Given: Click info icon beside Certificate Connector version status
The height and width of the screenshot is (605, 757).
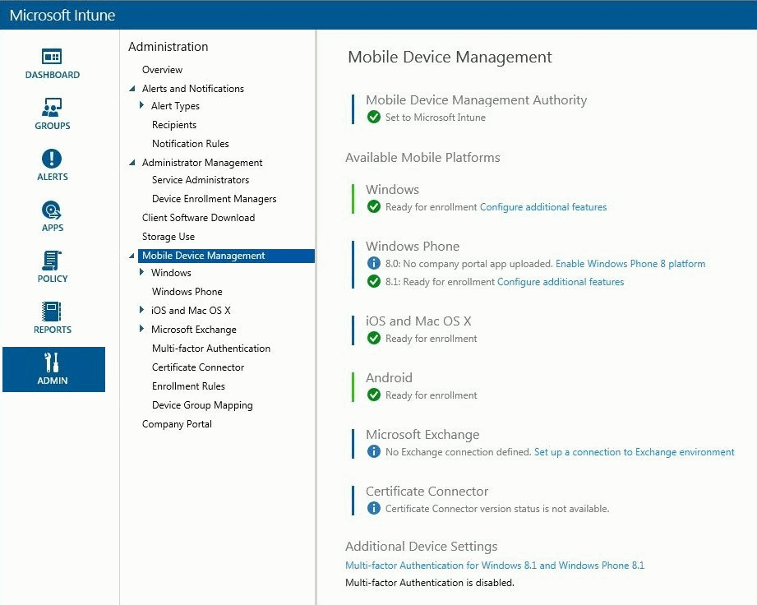Looking at the screenshot, I should tap(374, 509).
